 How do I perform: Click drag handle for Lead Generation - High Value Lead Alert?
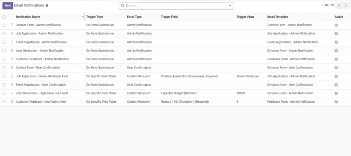click(x=12, y=93)
